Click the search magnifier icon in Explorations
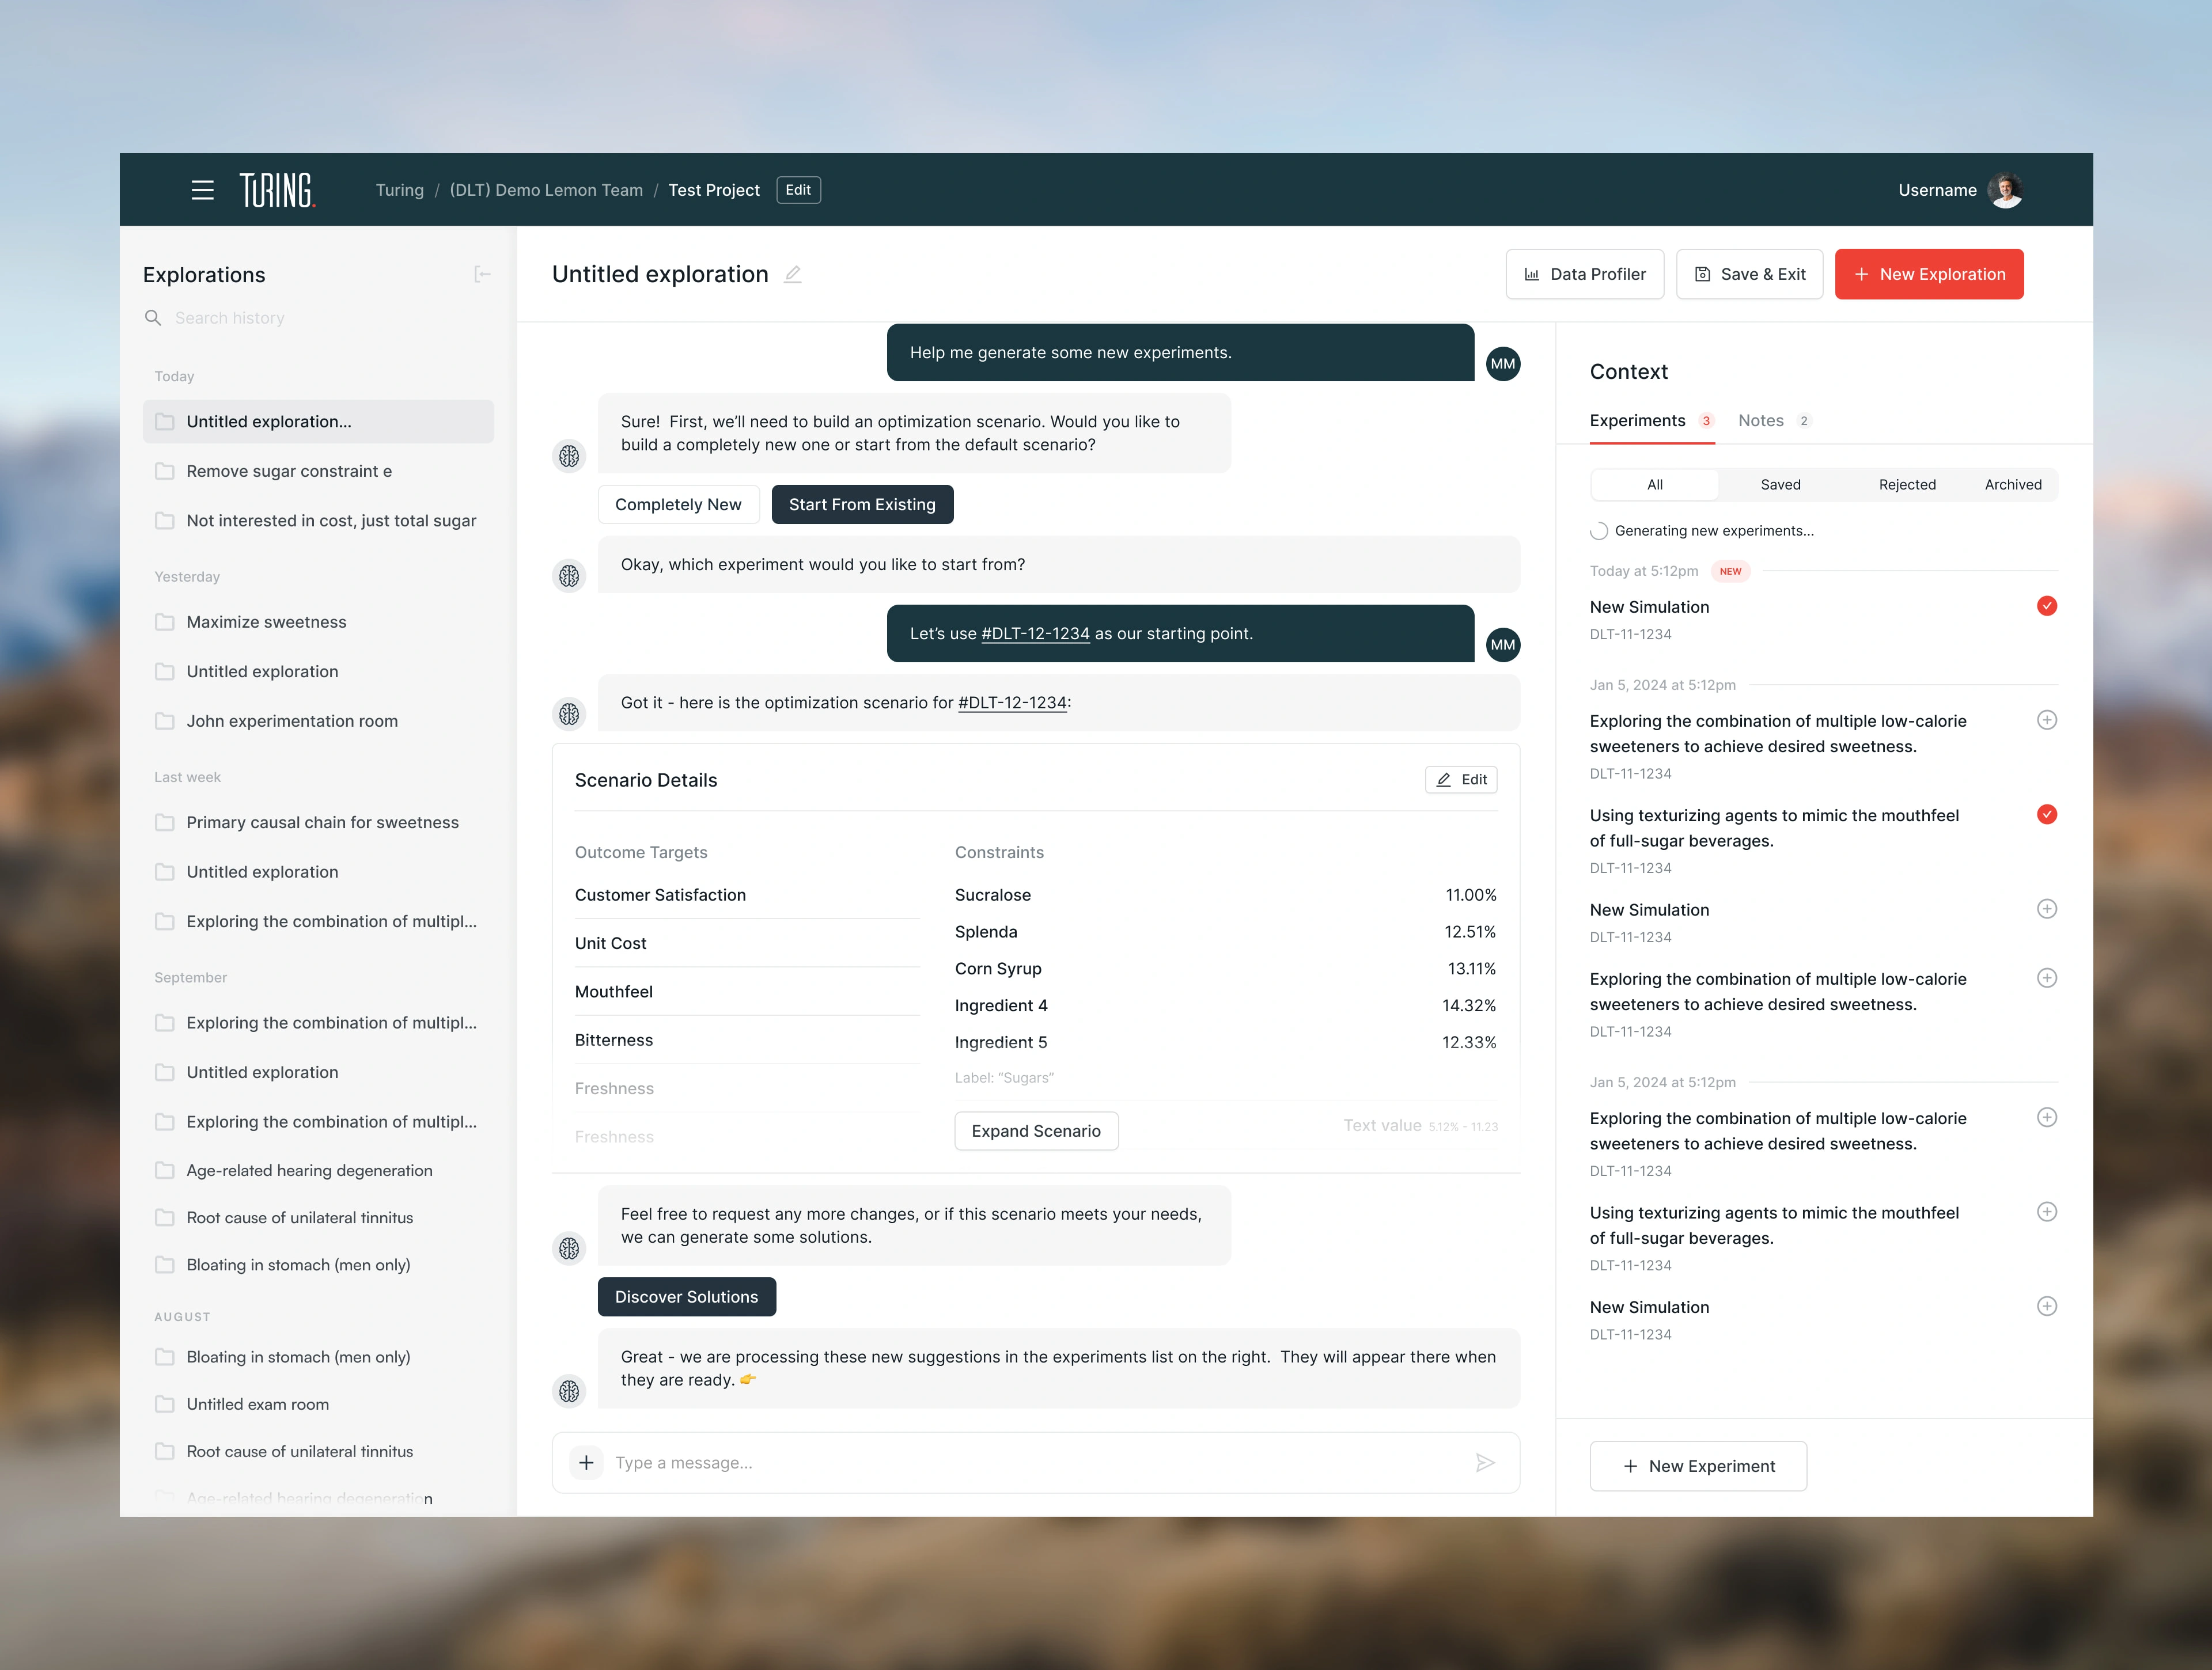 (x=153, y=318)
